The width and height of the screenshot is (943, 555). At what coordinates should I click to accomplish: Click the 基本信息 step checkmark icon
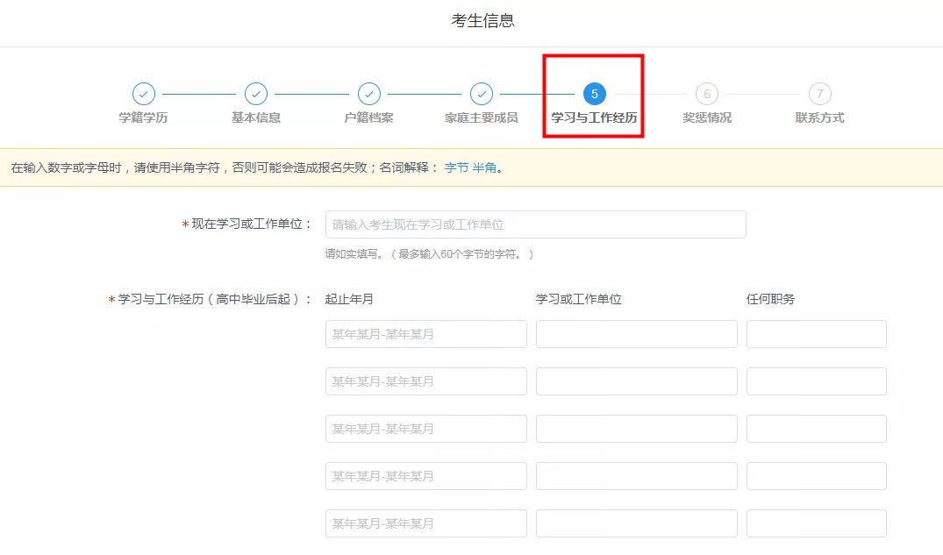[x=256, y=94]
